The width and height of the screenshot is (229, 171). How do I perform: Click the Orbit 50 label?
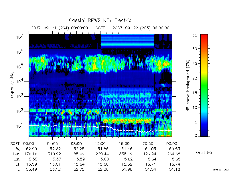click(x=204, y=152)
